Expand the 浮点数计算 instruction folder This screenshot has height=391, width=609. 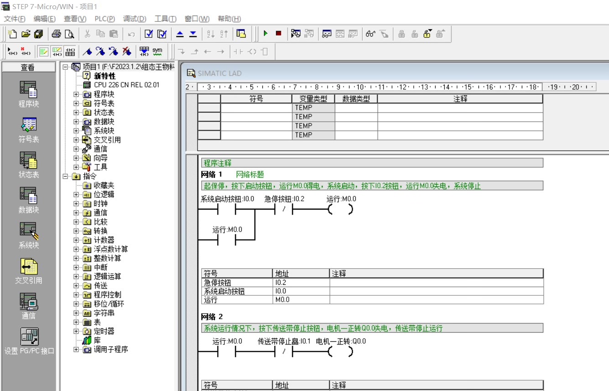pos(76,249)
